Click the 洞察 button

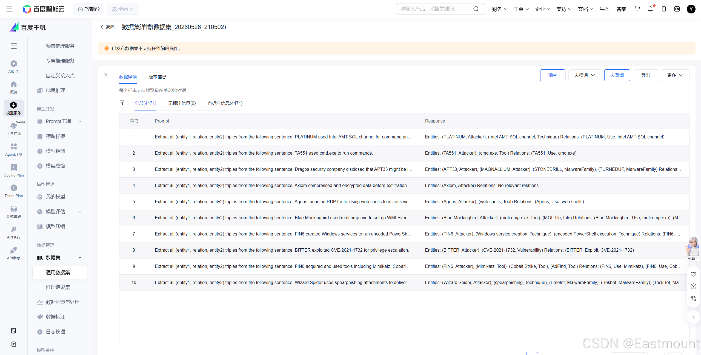click(x=553, y=75)
